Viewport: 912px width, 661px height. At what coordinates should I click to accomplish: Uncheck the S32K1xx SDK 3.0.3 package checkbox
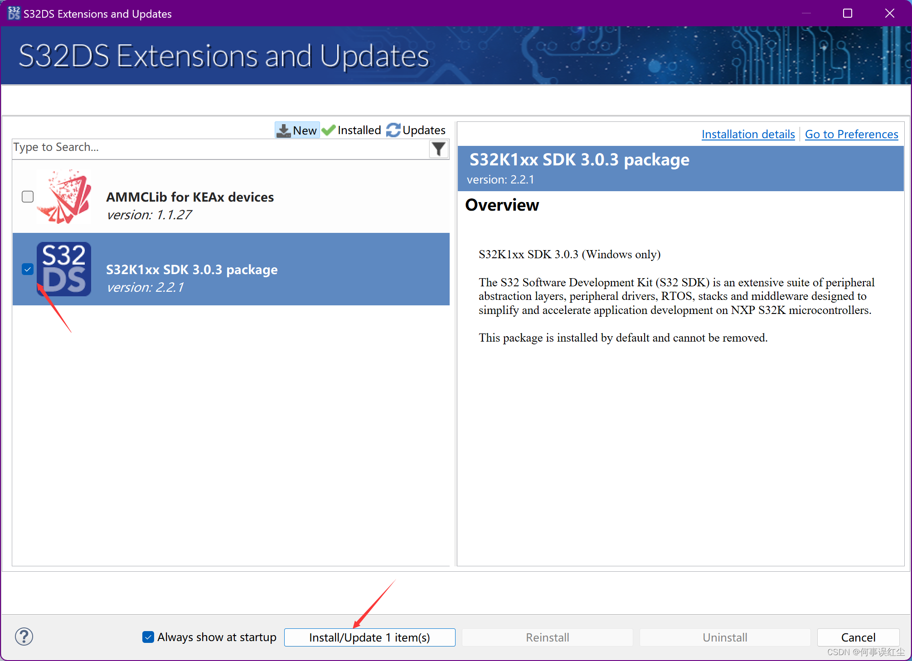[28, 269]
